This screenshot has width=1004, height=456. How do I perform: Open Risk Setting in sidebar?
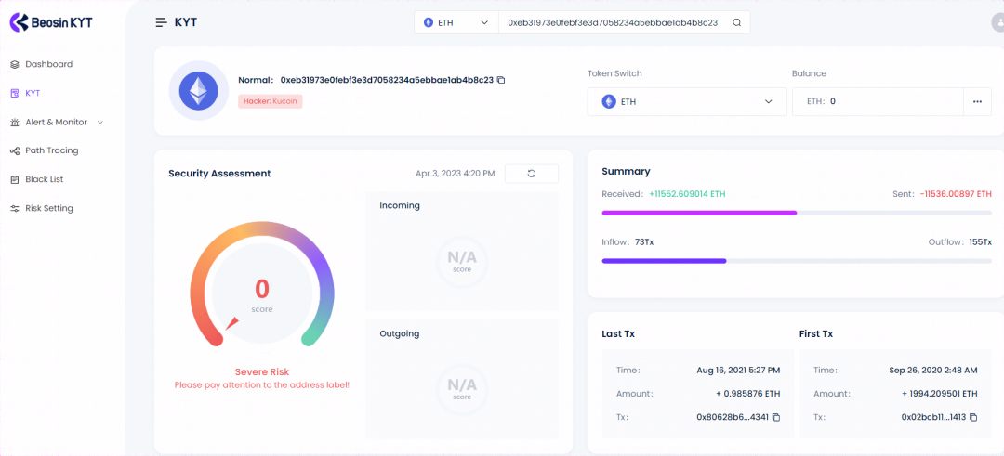[x=48, y=208]
